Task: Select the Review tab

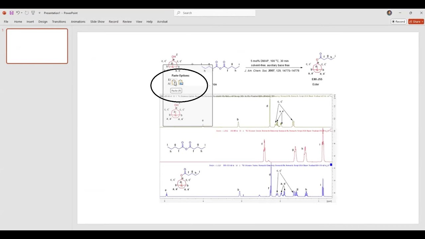Action: coord(127,22)
